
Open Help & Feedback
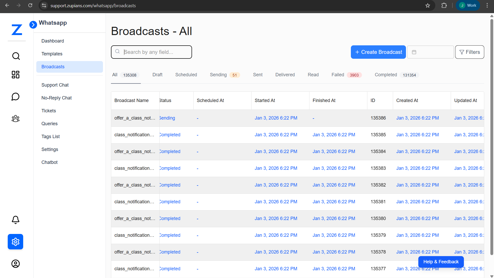[x=441, y=262]
